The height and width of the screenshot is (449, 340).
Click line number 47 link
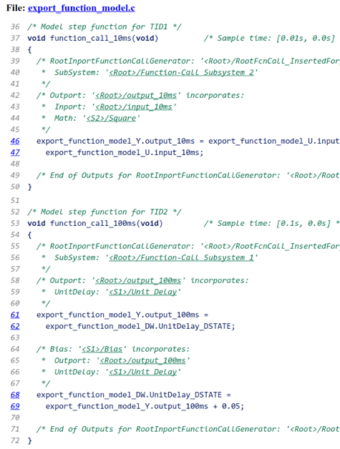click(15, 152)
